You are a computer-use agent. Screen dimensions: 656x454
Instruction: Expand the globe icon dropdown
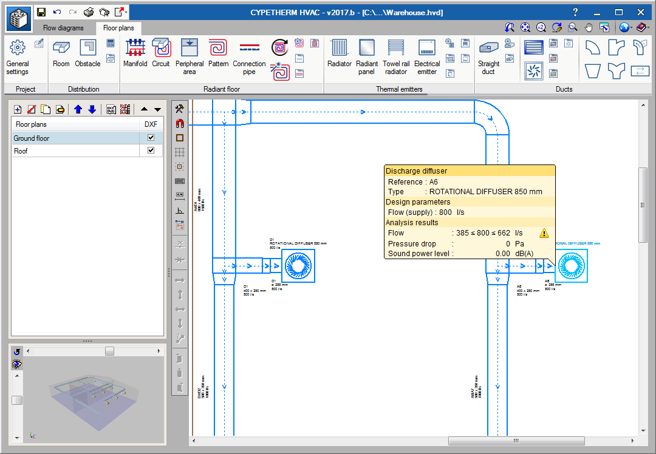tap(632, 27)
